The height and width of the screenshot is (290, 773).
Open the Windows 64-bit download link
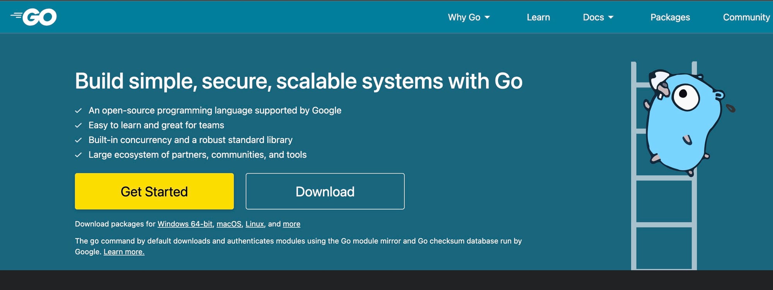click(x=185, y=224)
